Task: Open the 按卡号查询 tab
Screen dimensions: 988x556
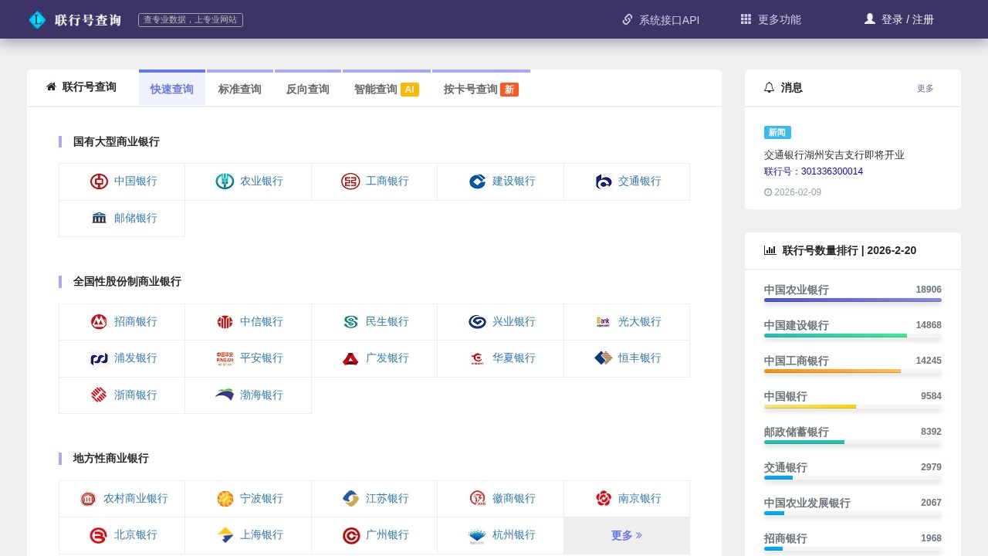Action: tap(480, 89)
